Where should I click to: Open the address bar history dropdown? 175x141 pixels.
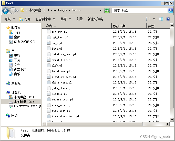[x=100, y=11]
